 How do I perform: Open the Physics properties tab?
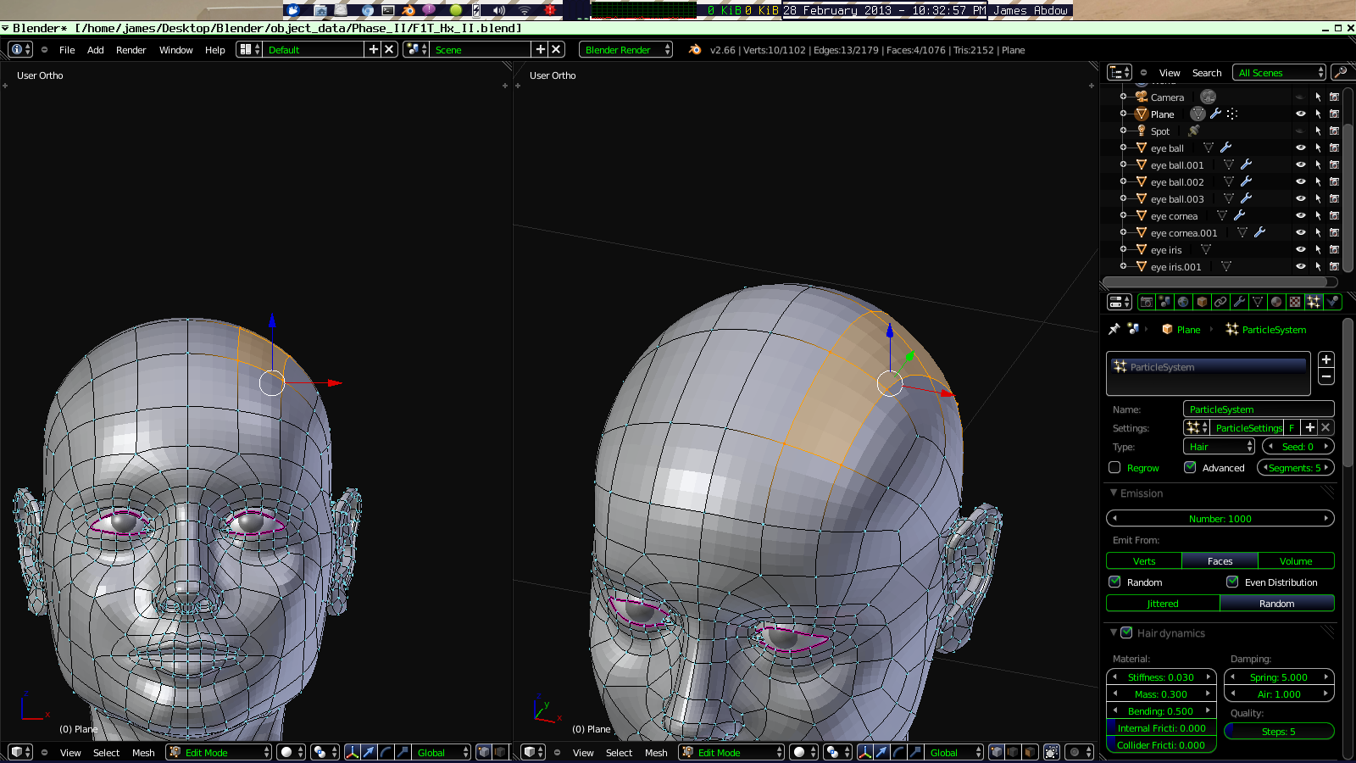tap(1333, 302)
